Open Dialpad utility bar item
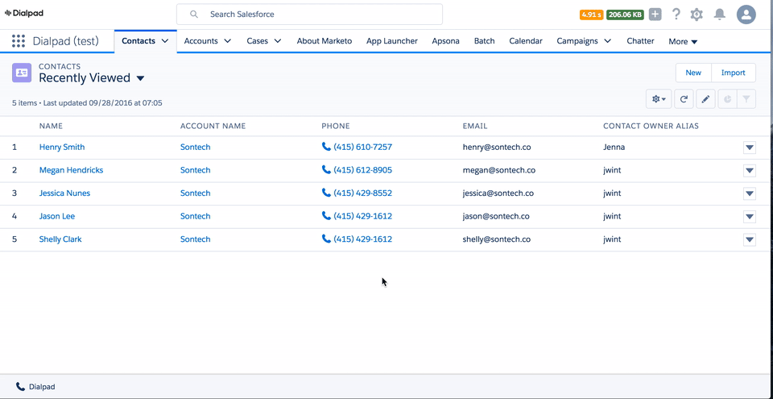773x399 pixels. point(35,387)
